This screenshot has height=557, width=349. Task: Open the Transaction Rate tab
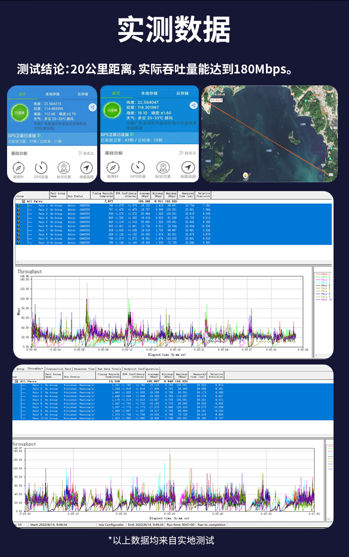(58, 369)
